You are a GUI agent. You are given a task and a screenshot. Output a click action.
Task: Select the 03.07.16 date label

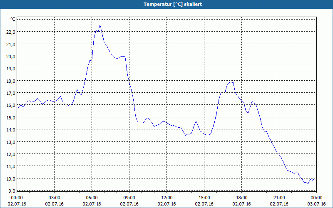[317, 204]
